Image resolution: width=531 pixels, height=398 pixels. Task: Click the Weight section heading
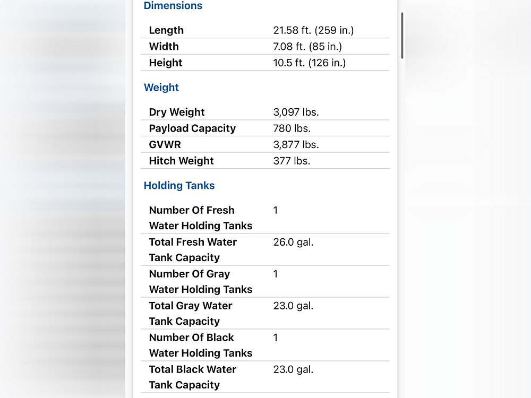(x=161, y=88)
